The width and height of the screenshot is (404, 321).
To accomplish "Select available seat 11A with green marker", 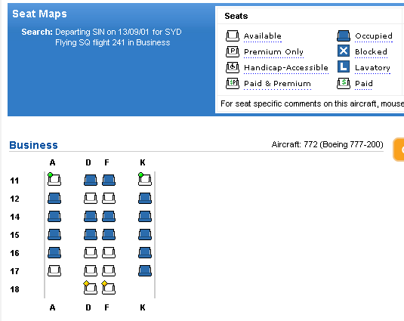I will [x=54, y=179].
